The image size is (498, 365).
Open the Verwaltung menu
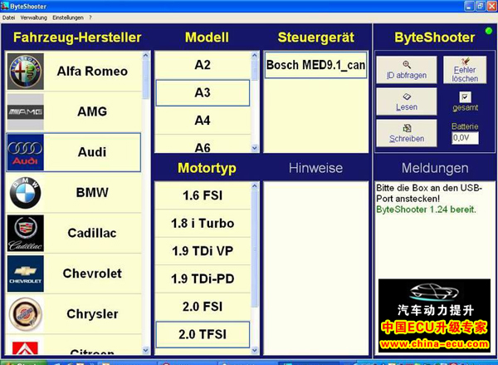[x=34, y=17]
